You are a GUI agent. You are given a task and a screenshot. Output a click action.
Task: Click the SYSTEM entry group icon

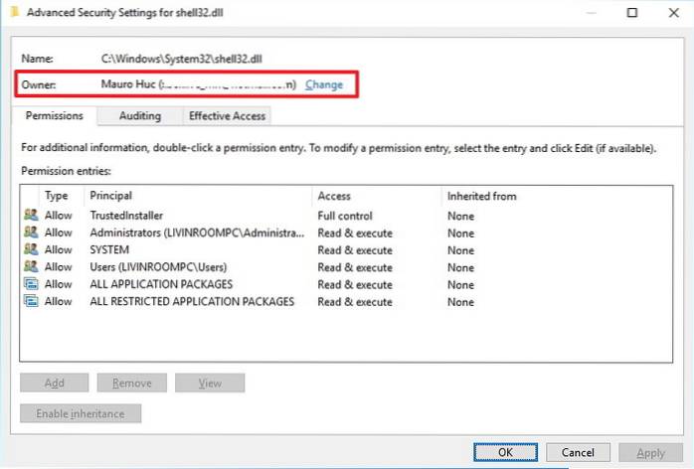31,249
